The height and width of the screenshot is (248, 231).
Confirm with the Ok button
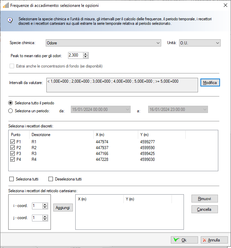(x=184, y=240)
